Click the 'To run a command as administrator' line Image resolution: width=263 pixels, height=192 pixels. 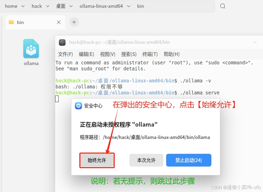[x=154, y=63]
